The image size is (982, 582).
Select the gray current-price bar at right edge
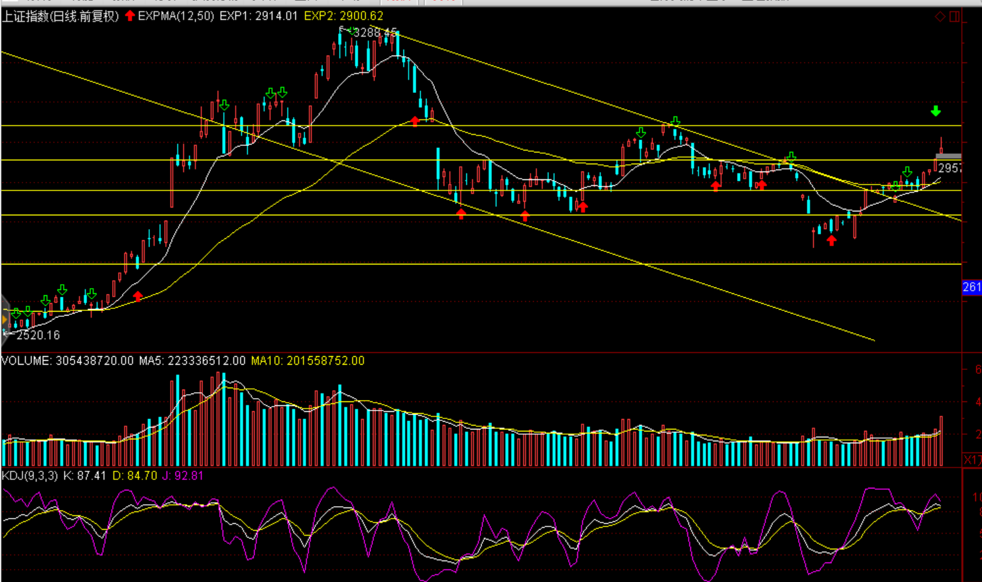[x=948, y=156]
